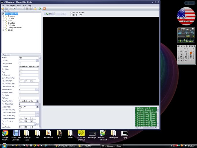Click the Windows Start orb
This screenshot has width=197, height=148.
click(x=4, y=146)
